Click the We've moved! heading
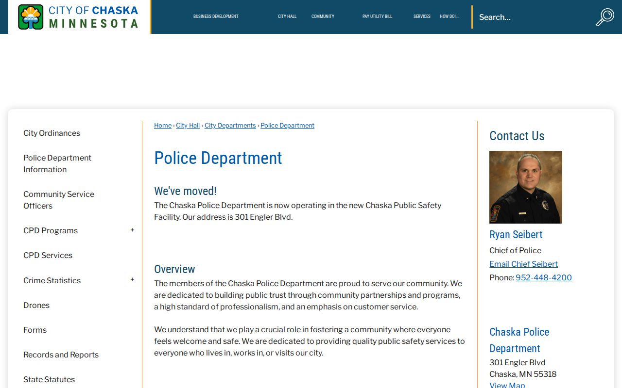Screen dimensions: 622x388 tap(185, 191)
